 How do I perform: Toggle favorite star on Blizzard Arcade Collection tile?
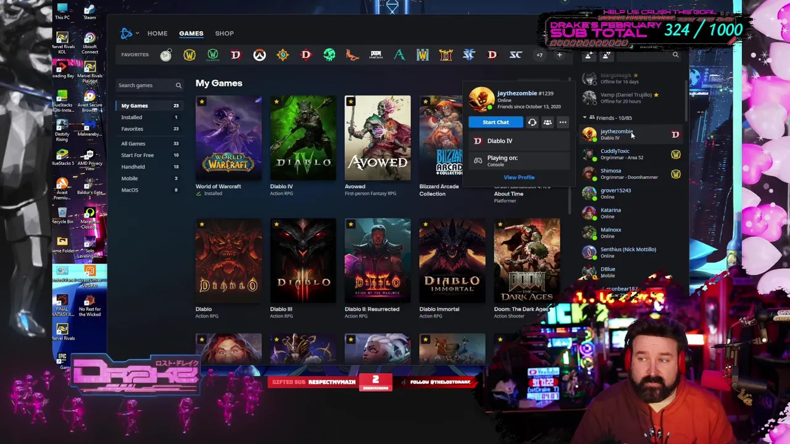click(425, 102)
